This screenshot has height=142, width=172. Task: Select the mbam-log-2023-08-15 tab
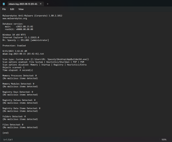pos(23,4)
